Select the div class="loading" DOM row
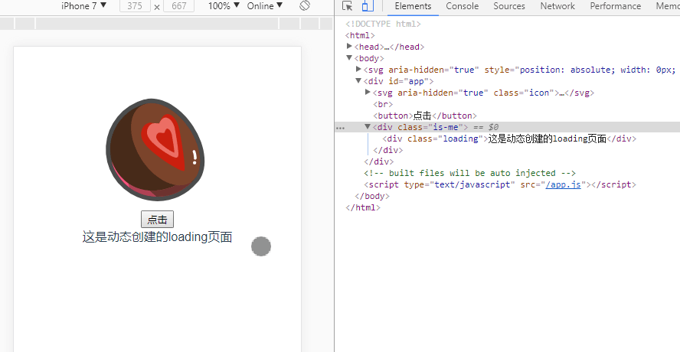The width and height of the screenshot is (680, 352). point(509,139)
